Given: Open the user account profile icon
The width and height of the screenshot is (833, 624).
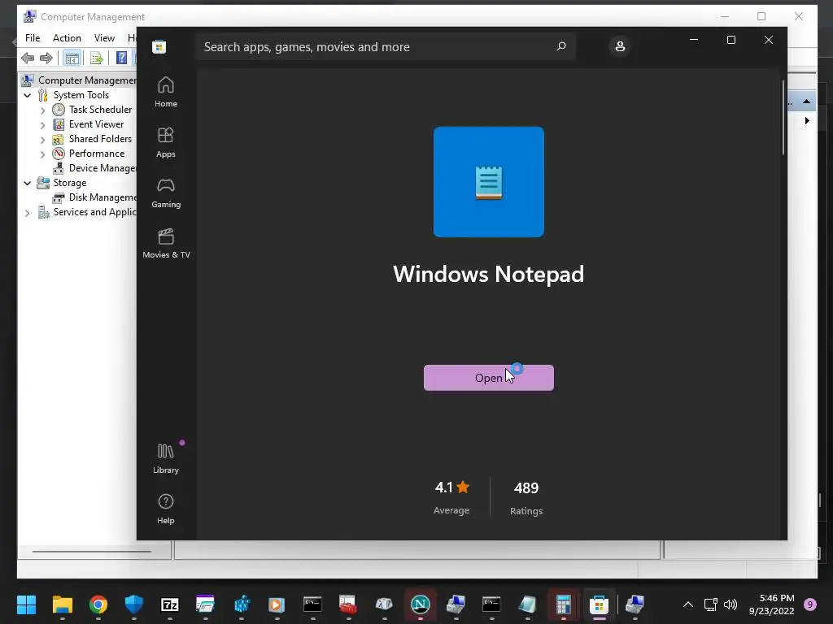Looking at the screenshot, I should (x=620, y=46).
